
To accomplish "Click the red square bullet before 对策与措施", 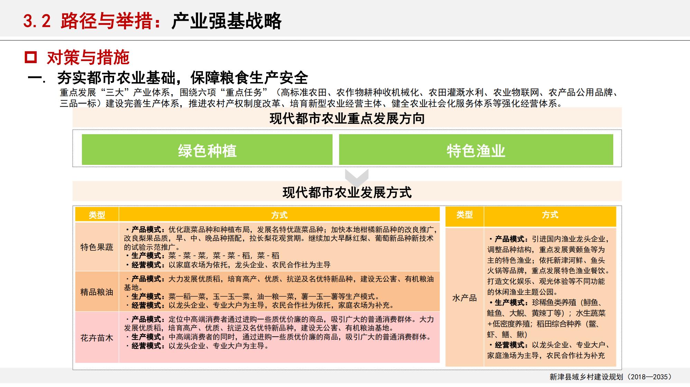I will (x=31, y=57).
